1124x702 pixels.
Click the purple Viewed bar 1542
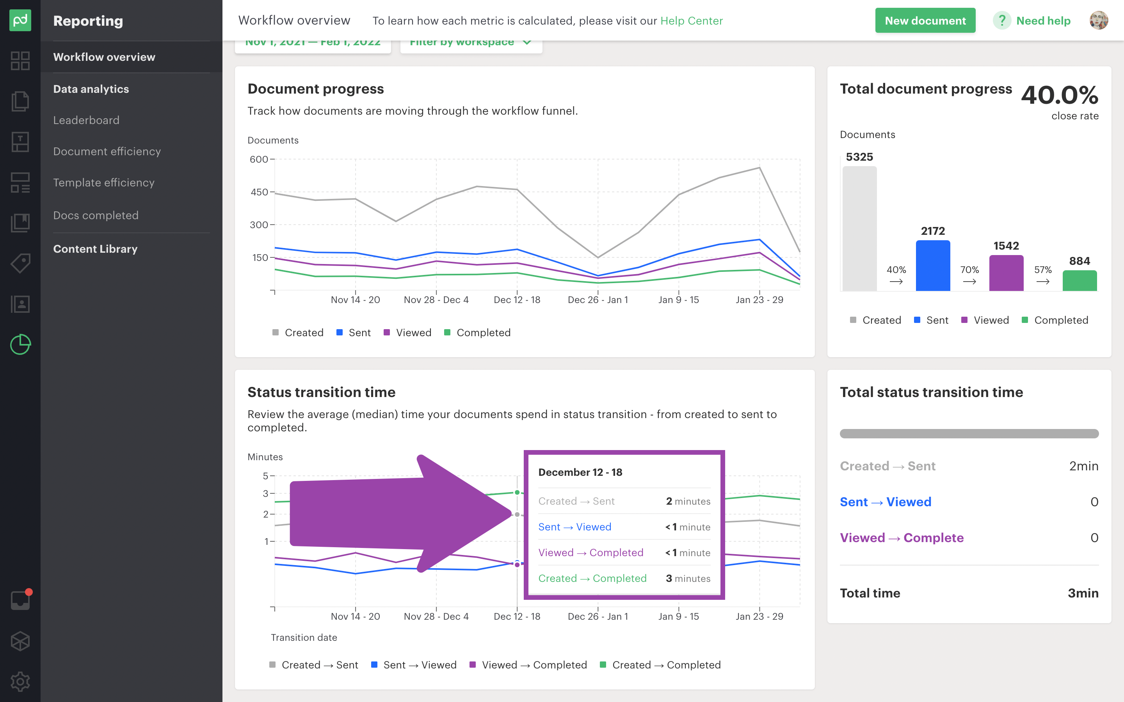(x=1006, y=273)
